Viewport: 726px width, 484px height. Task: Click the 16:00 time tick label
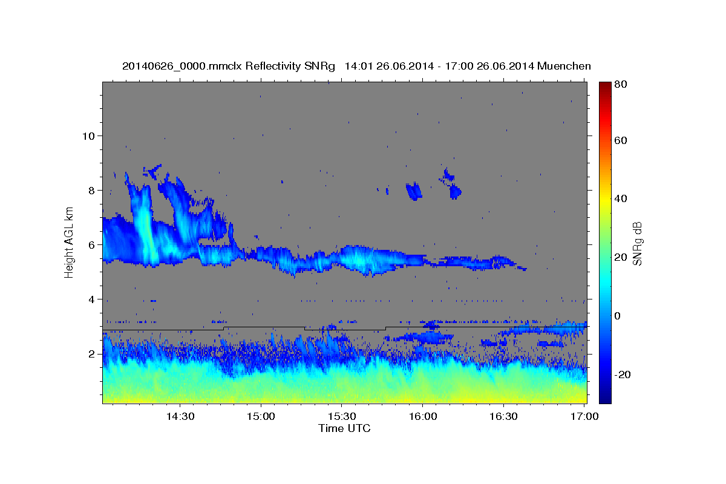point(422,417)
